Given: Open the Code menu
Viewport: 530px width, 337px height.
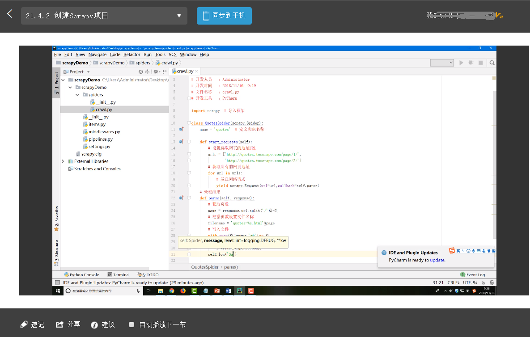Looking at the screenshot, I should [115, 55].
